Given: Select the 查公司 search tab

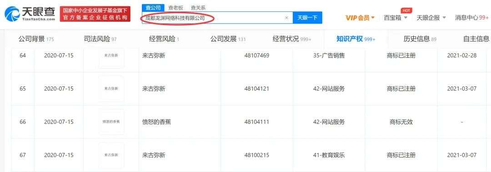Looking at the screenshot, I should tap(153, 8).
